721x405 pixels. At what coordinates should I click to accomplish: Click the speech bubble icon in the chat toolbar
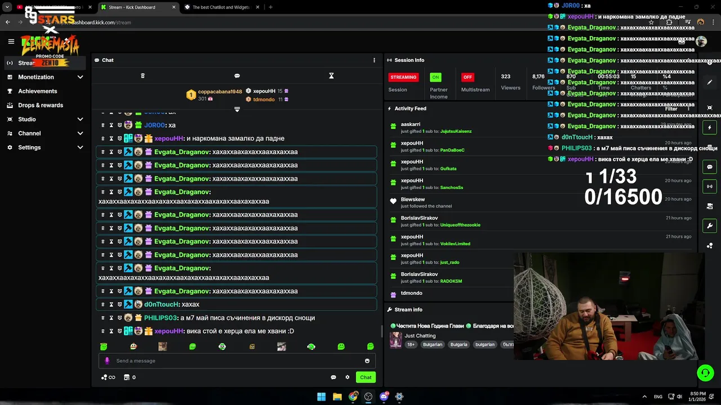coord(237,76)
